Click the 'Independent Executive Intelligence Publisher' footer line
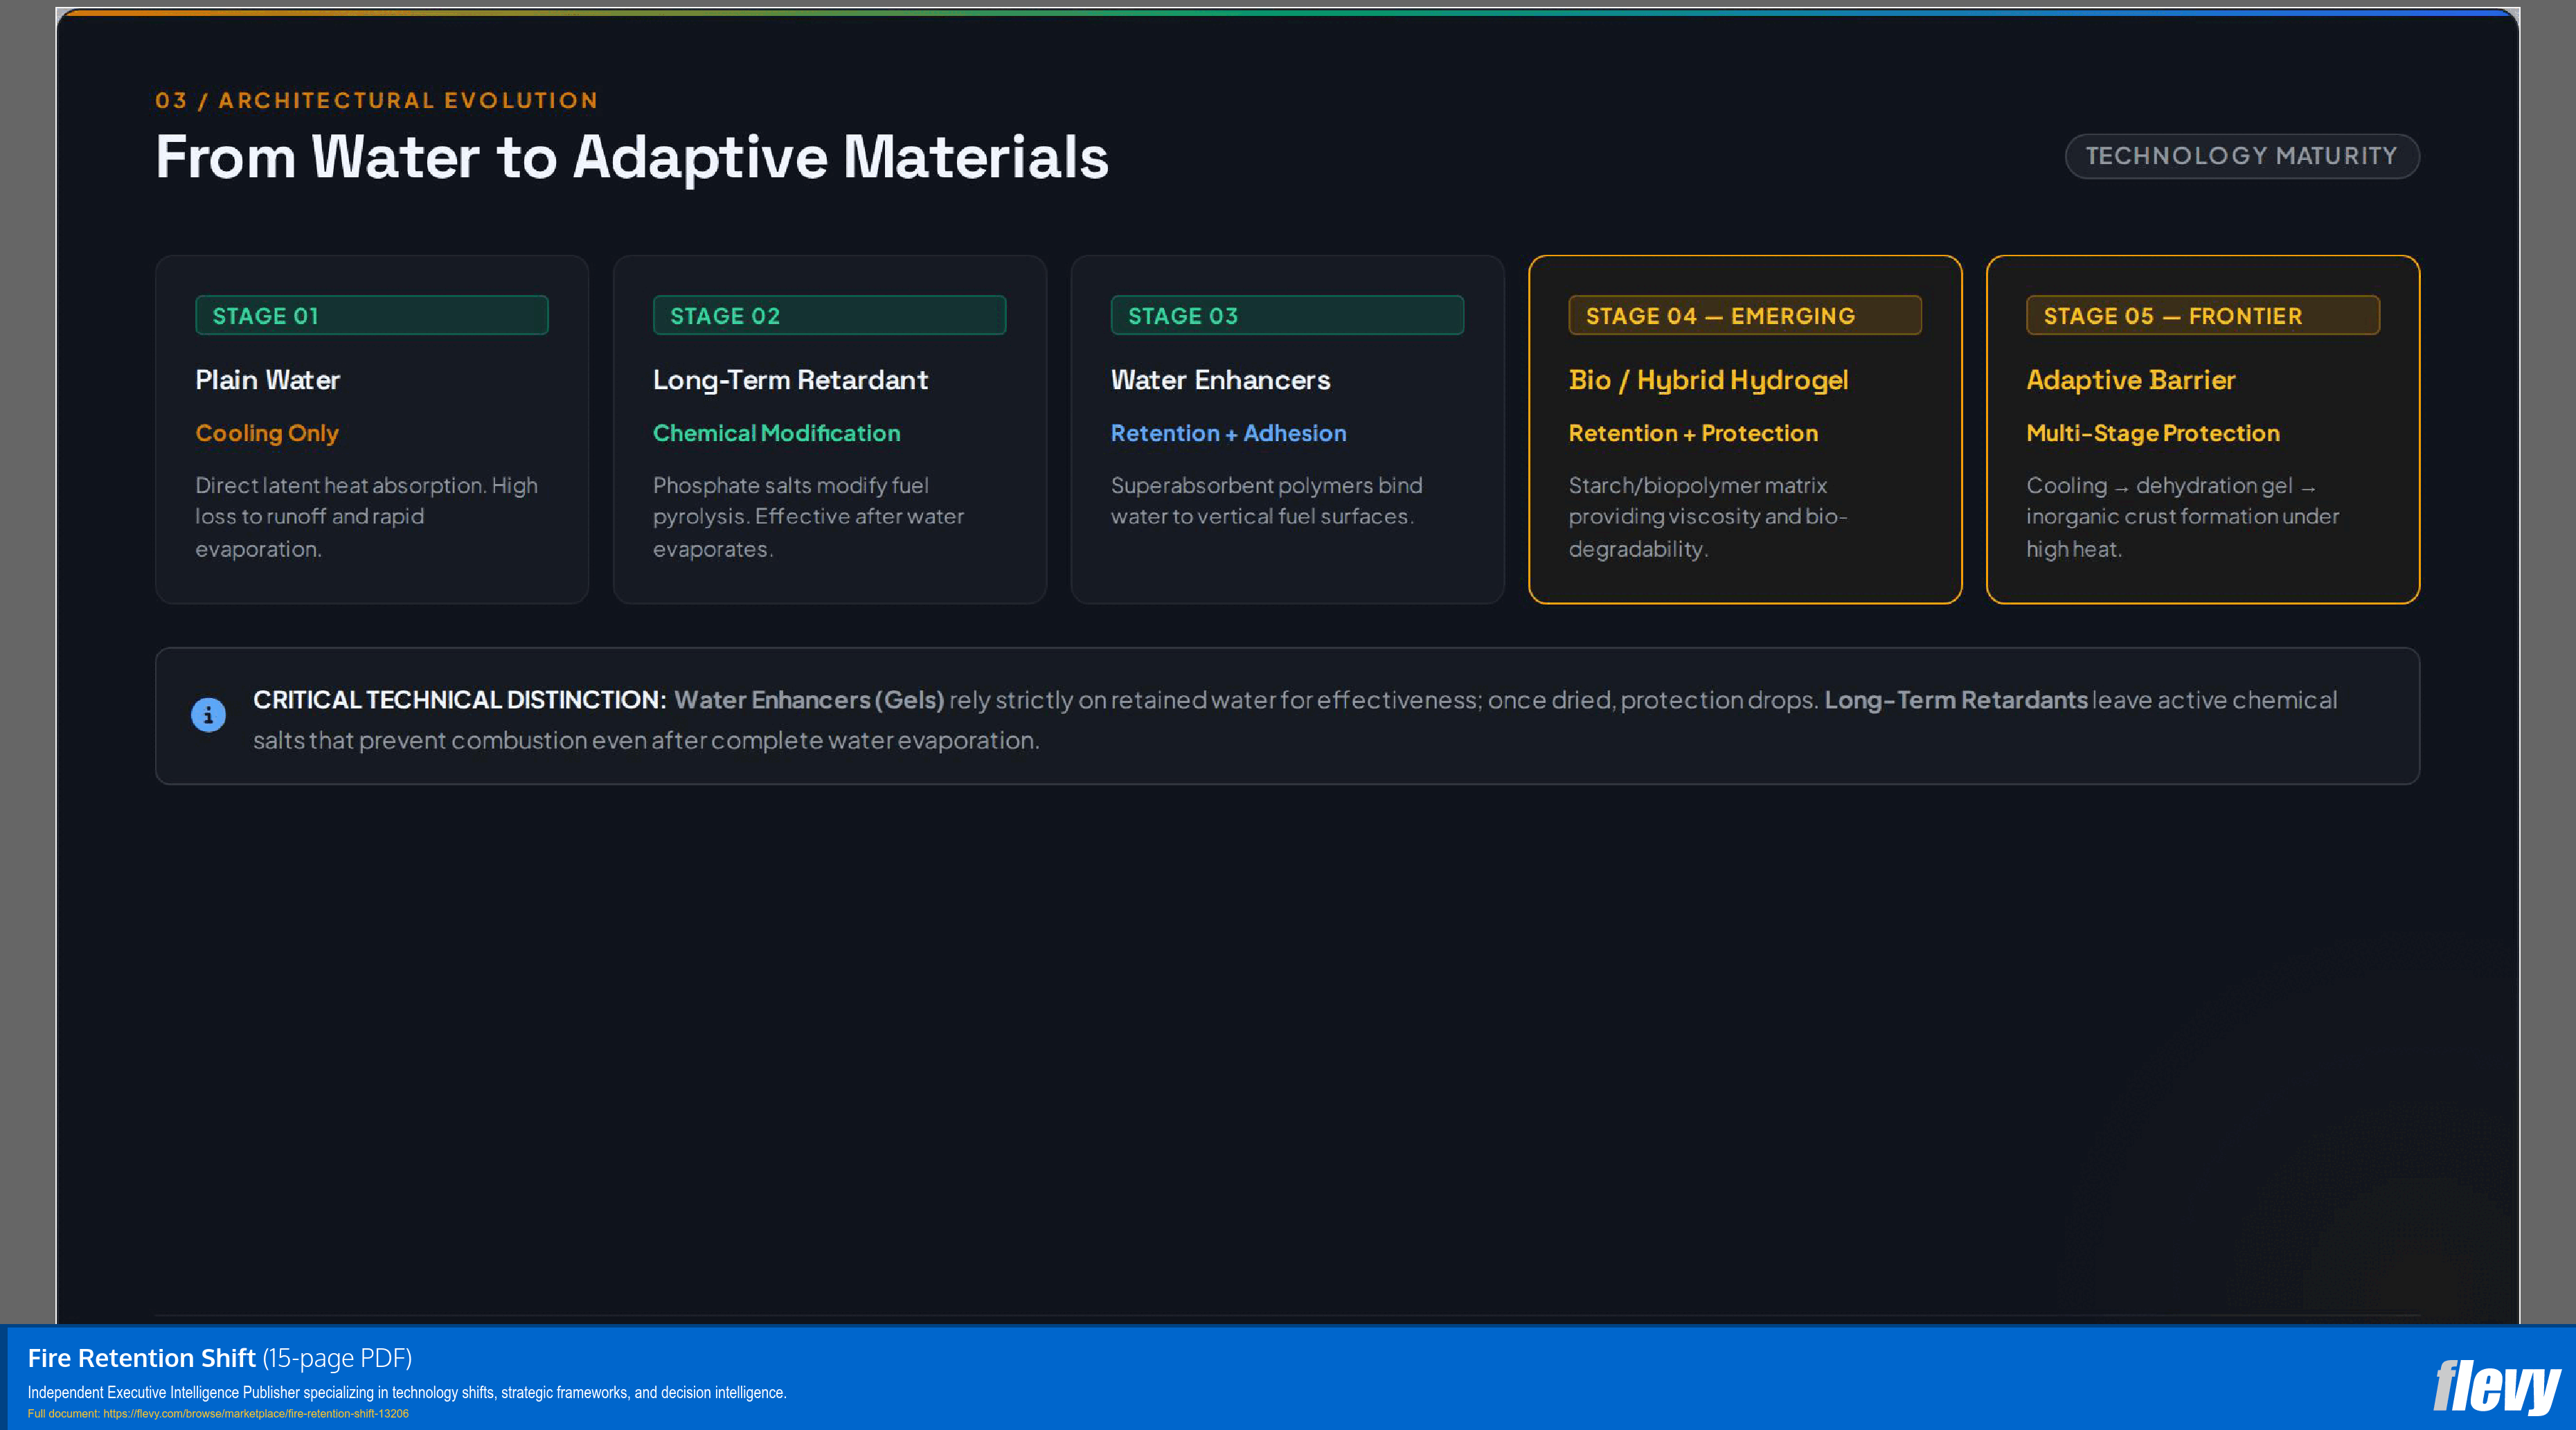The width and height of the screenshot is (2576, 1430). click(x=407, y=1393)
